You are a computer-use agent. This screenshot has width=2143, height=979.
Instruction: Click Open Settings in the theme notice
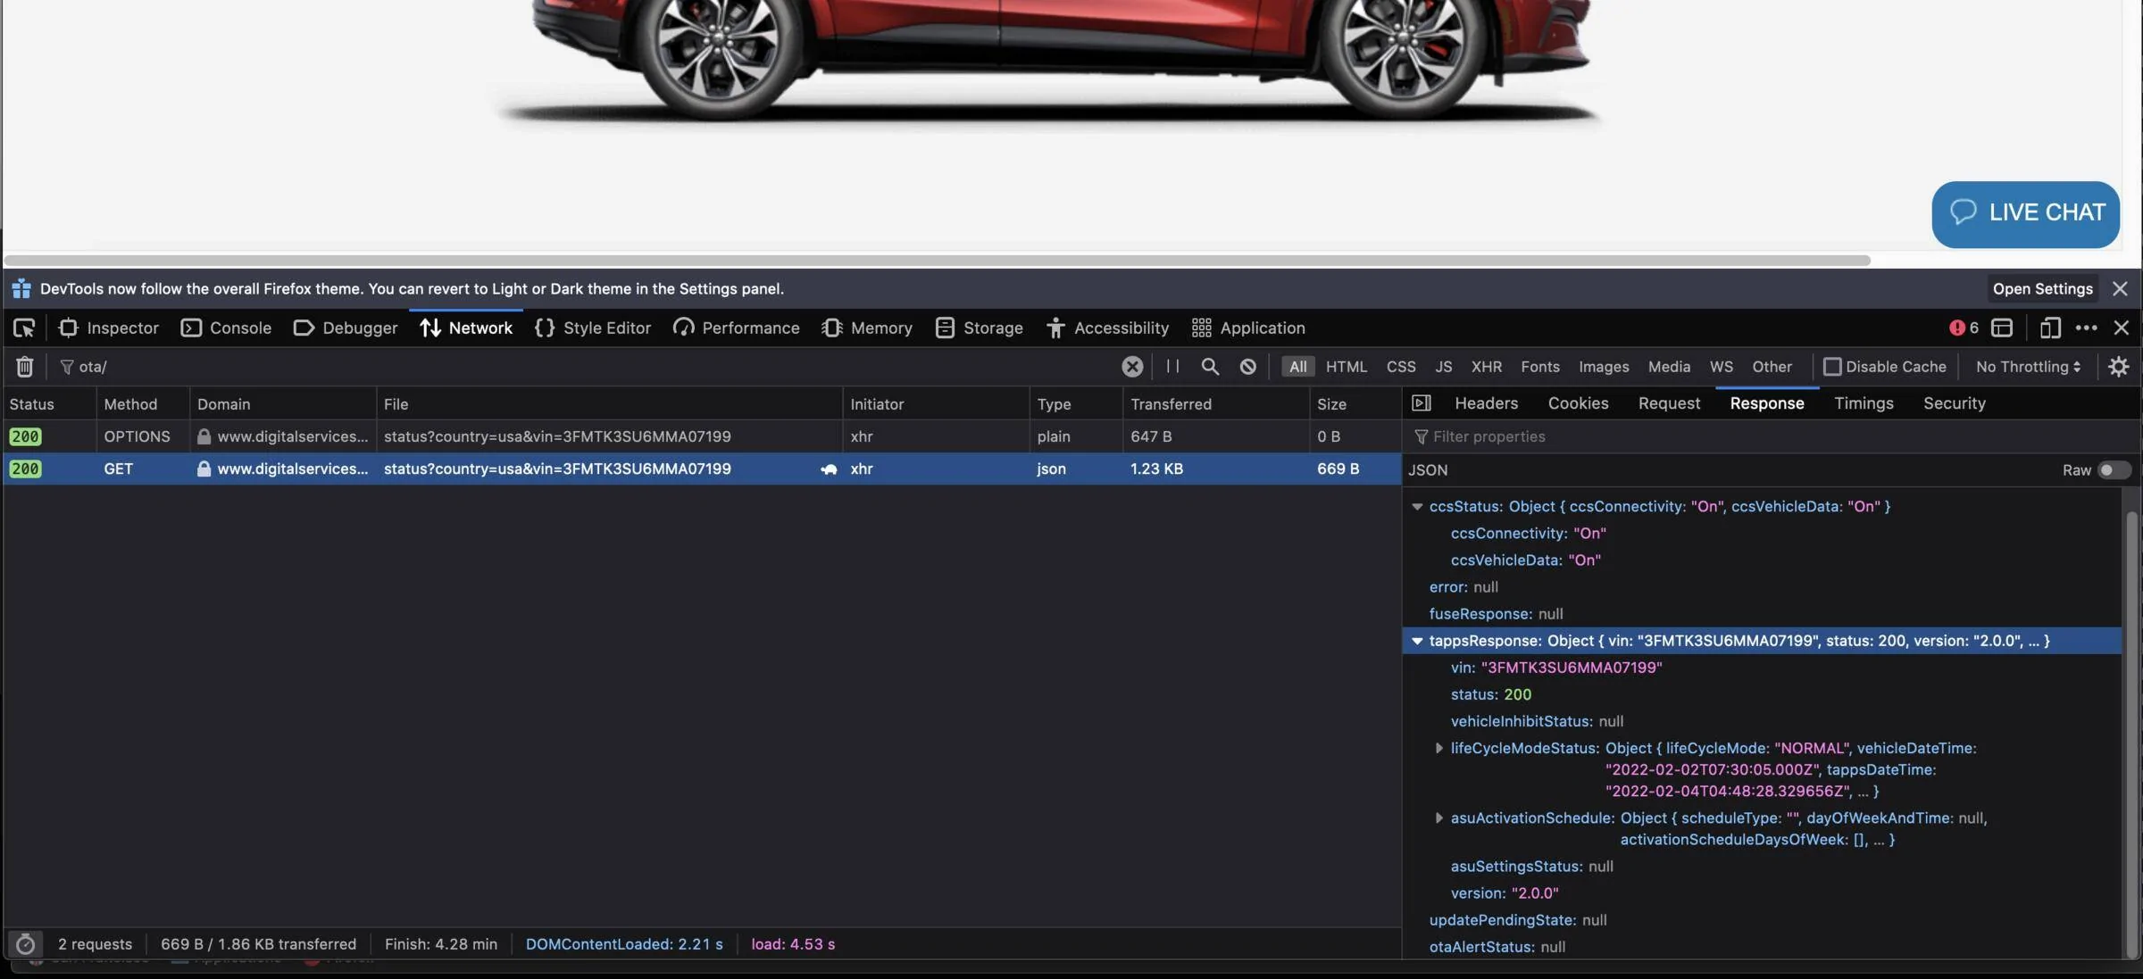(2042, 289)
